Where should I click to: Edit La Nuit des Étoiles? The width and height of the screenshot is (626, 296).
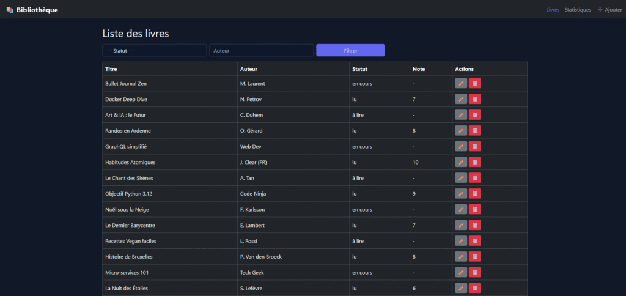pyautogui.click(x=461, y=288)
